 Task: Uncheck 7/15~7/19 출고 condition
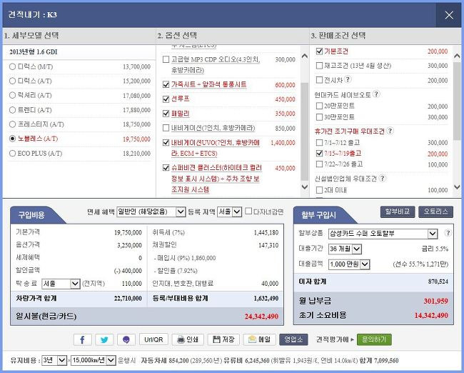pos(319,154)
